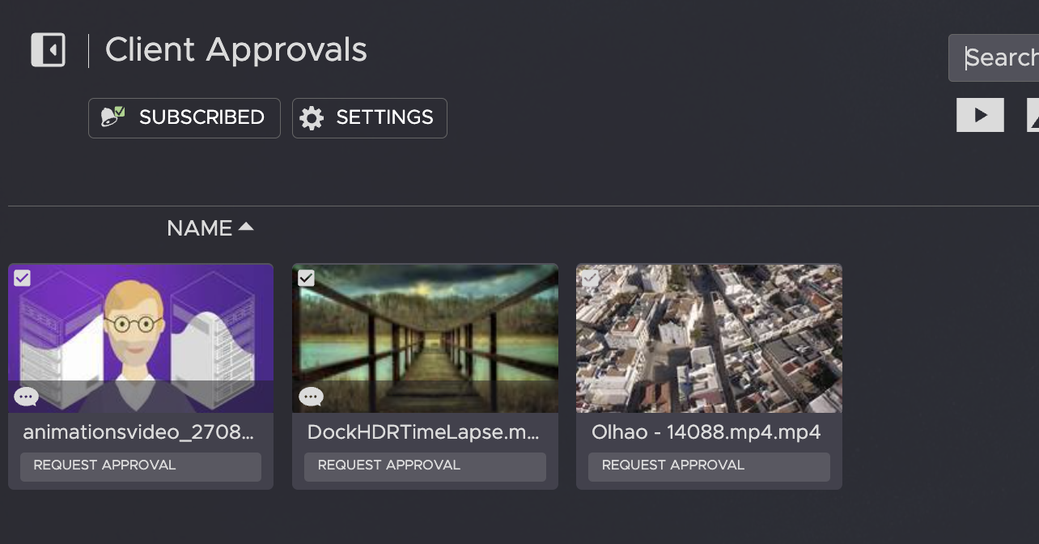Request approval for animationsvideo file
This screenshot has width=1039, height=544.
point(140,466)
